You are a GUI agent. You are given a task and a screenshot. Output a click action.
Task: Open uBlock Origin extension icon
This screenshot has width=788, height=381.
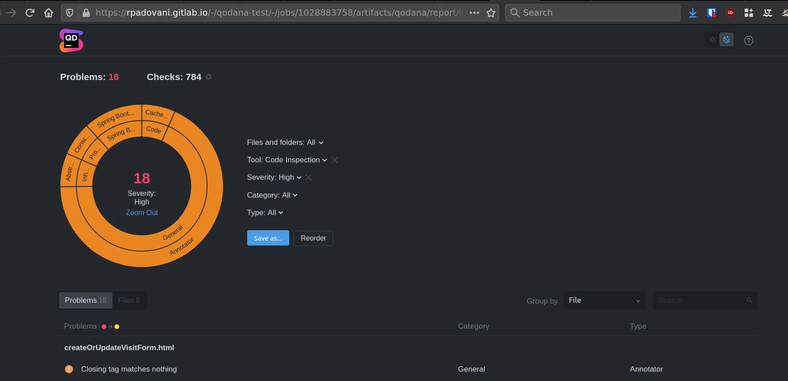(730, 13)
